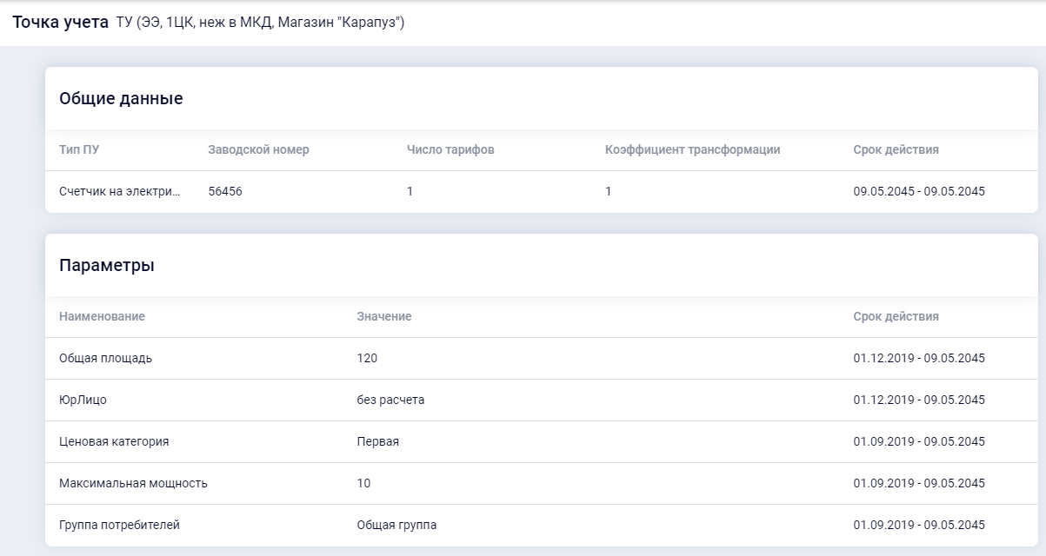Screen dimensions: 1046x556
Task: Click the date range 09.05.2045 - 09.05.2045
Action: (x=919, y=191)
